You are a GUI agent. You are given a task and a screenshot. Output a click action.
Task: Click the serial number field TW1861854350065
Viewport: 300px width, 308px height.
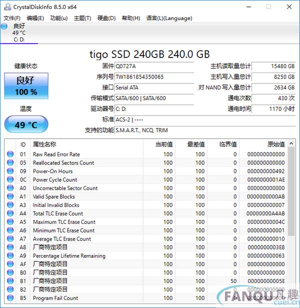point(154,77)
